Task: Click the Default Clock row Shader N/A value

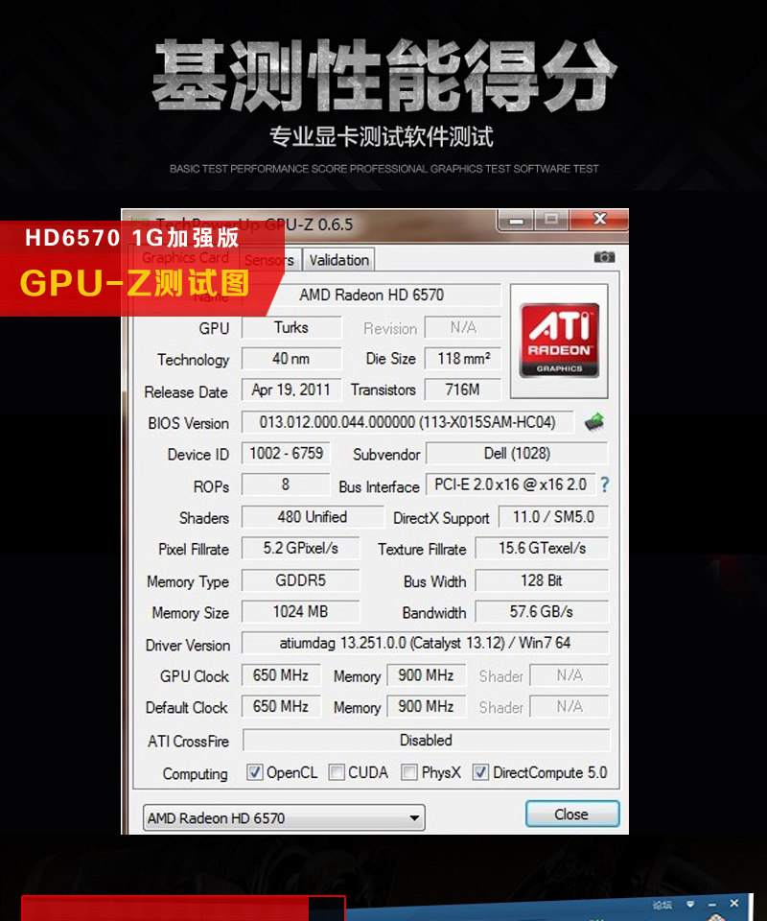Action: click(569, 706)
